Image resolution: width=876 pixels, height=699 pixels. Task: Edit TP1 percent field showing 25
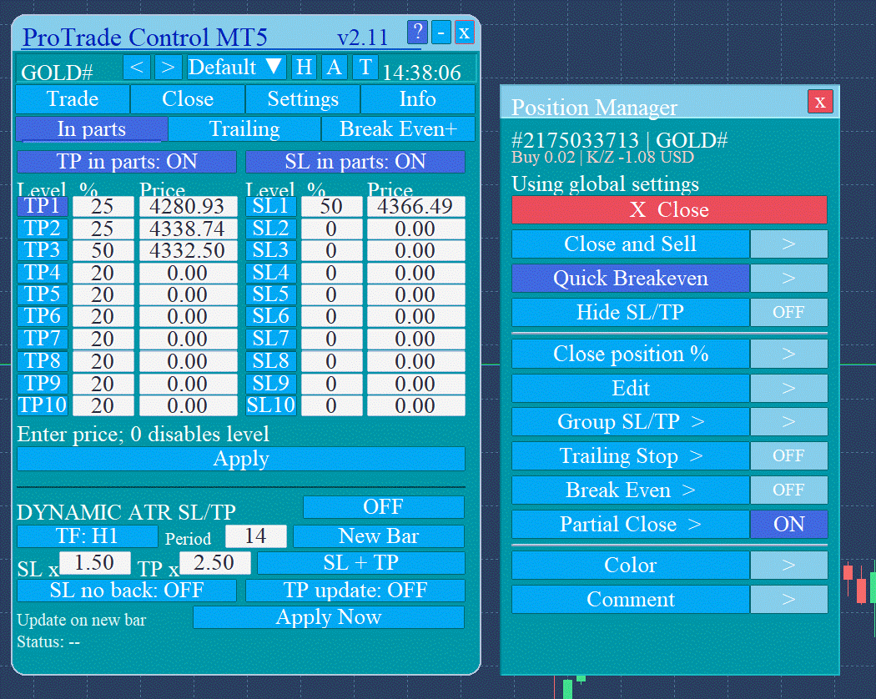click(x=103, y=206)
